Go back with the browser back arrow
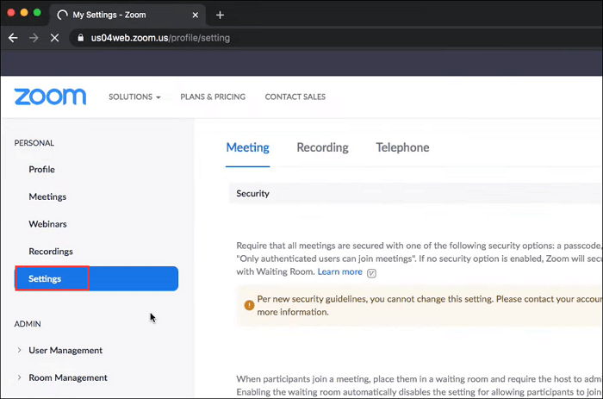This screenshot has height=399, width=603. click(13, 38)
